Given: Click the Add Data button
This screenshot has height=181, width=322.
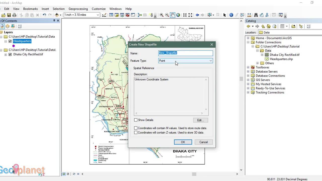Looking at the screenshot, I should coord(57,15).
